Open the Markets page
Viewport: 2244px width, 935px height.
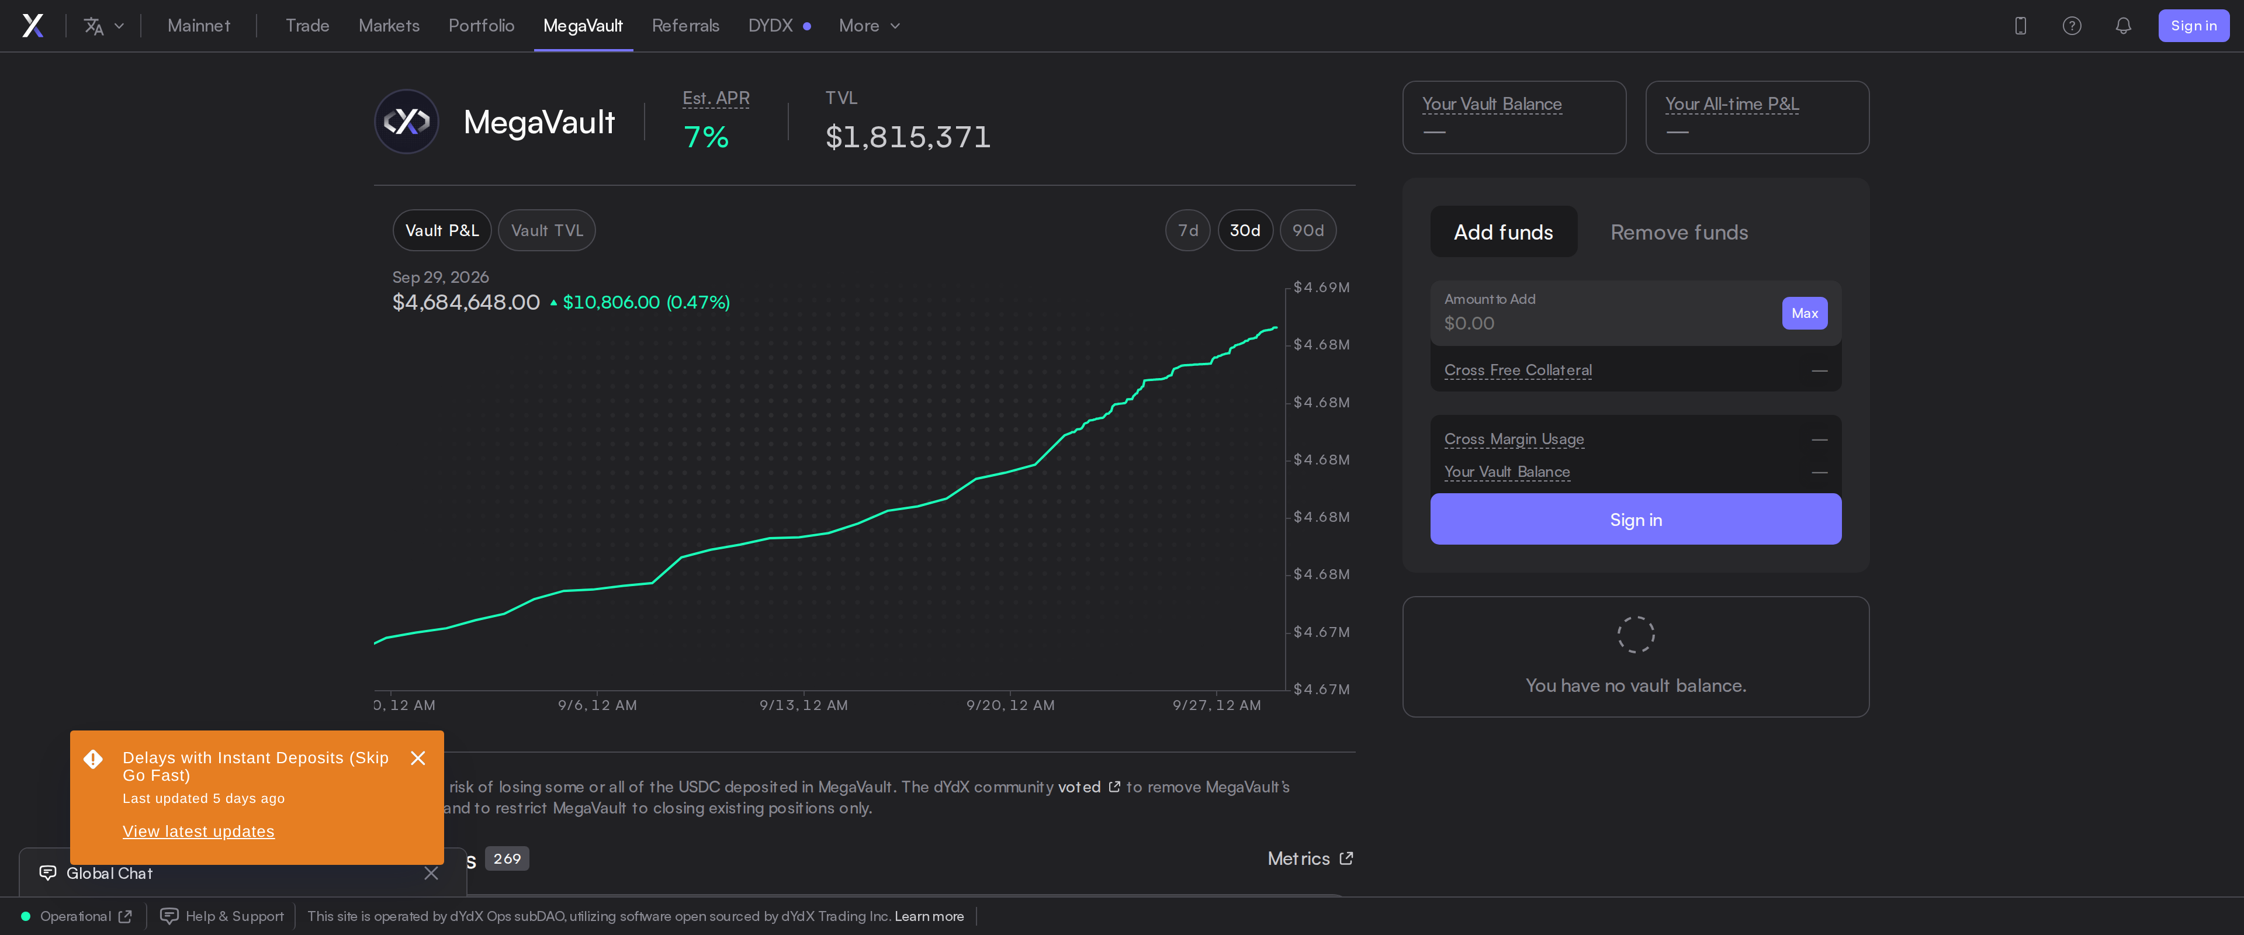pyautogui.click(x=389, y=26)
